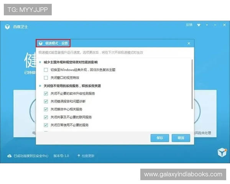Enable 切换至Windows经典外观 checkbox
The image size is (230, 184).
pos(46,70)
